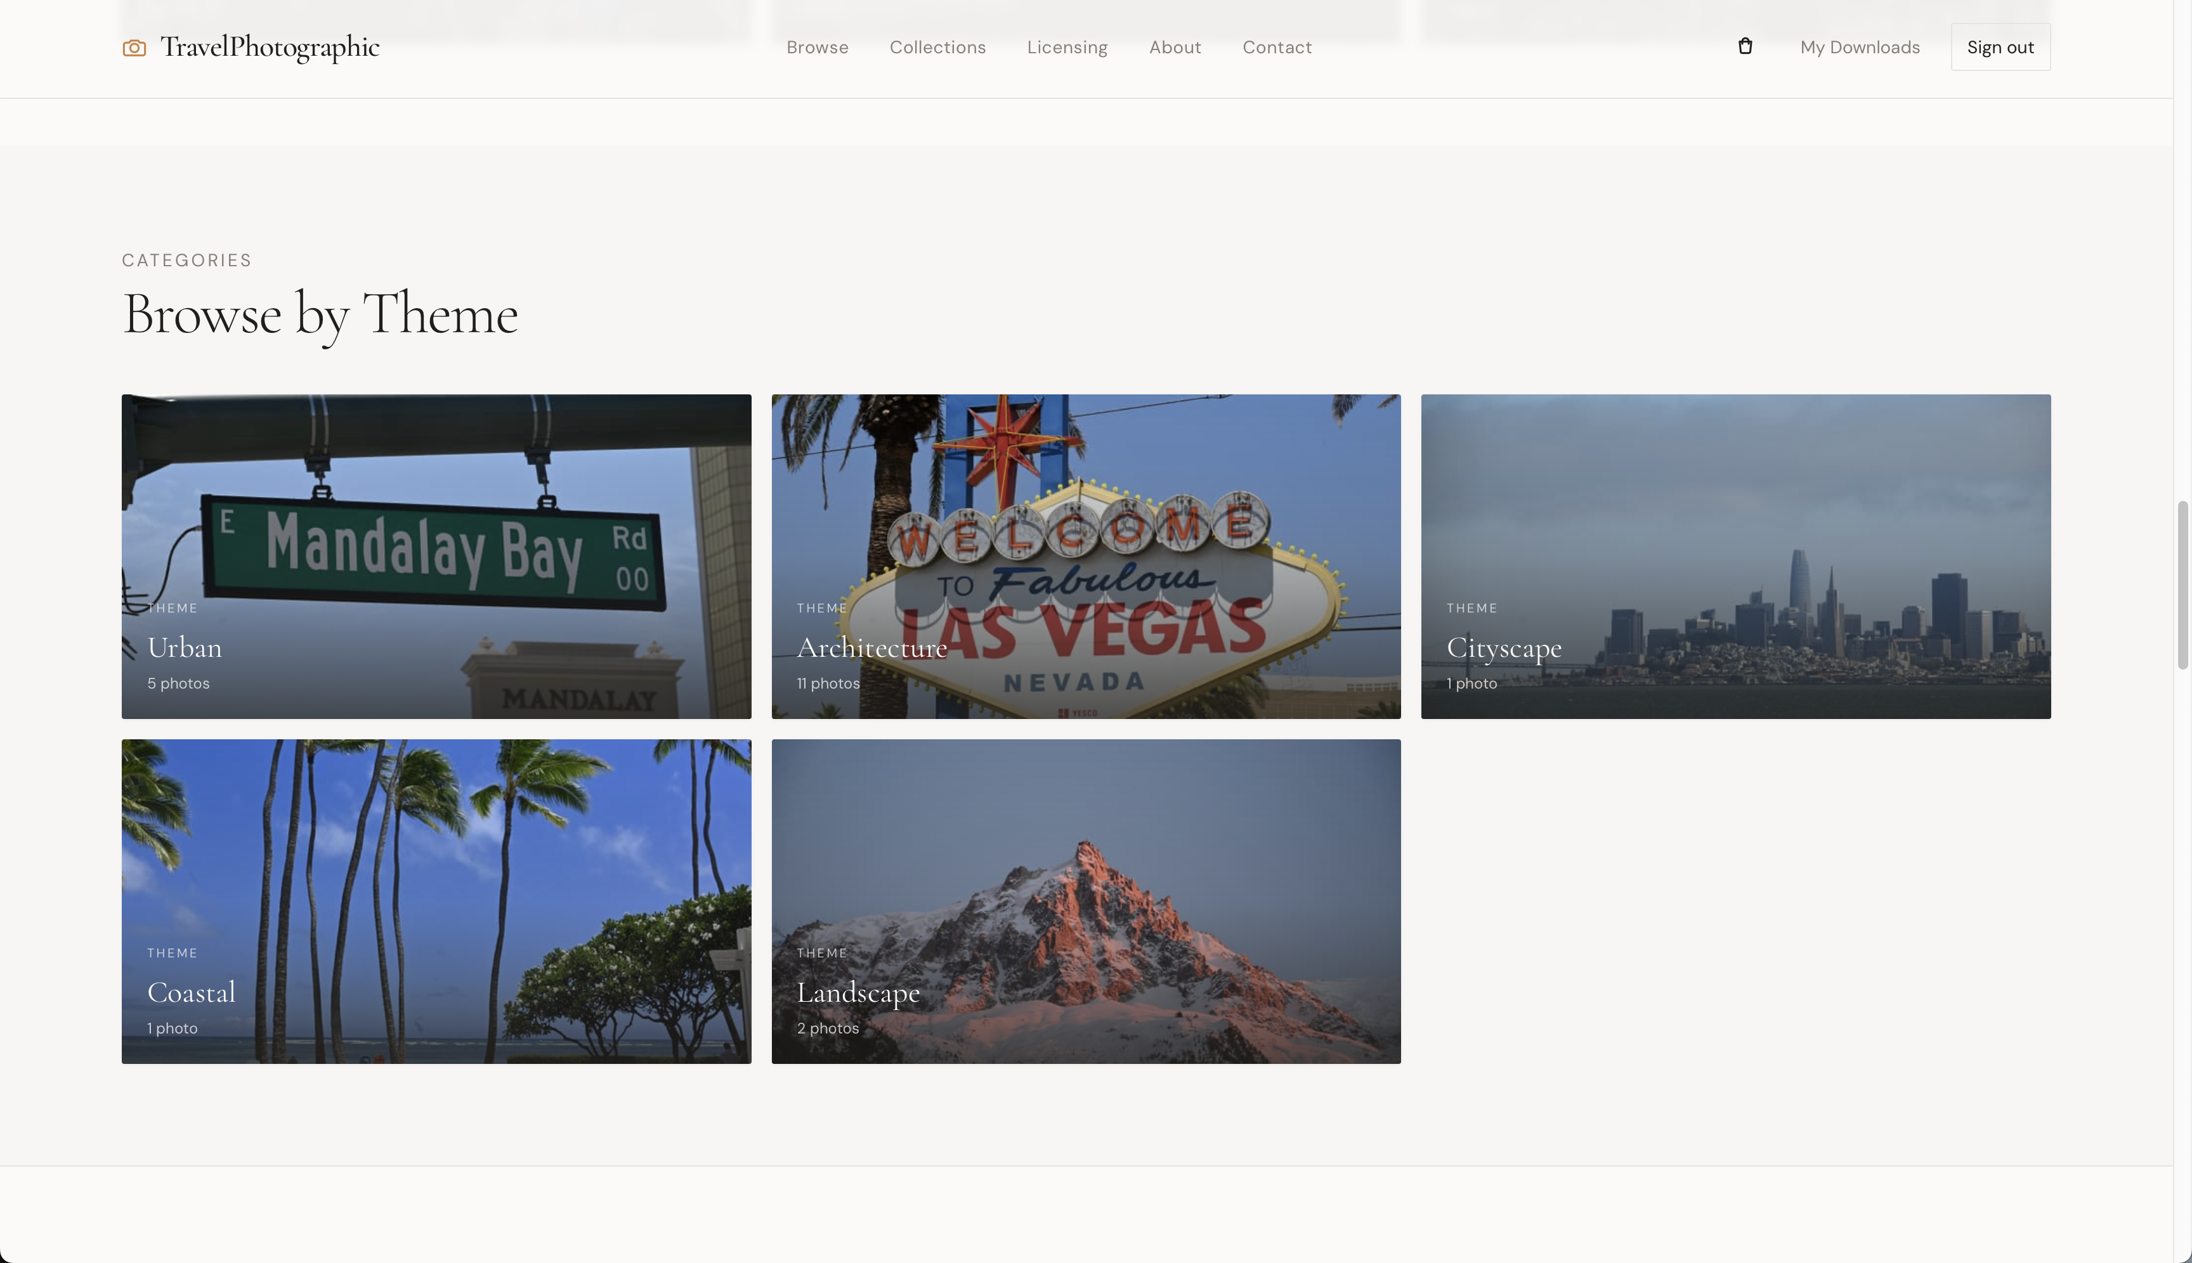
Task: Click the Sign out button
Action: pyautogui.click(x=1999, y=47)
